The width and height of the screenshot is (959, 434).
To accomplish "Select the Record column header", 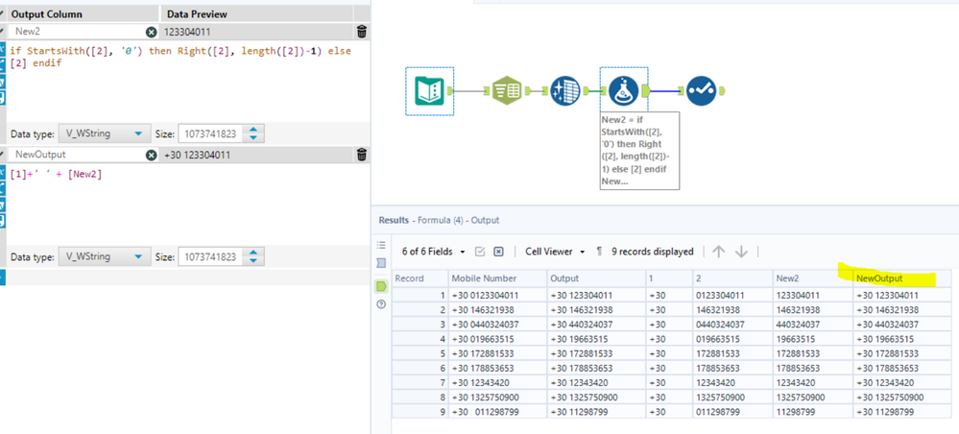I will point(420,278).
